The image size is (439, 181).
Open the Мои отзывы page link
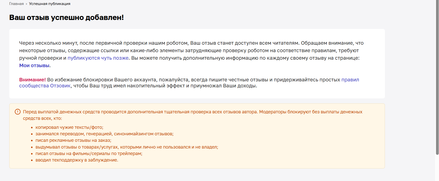tap(34, 65)
